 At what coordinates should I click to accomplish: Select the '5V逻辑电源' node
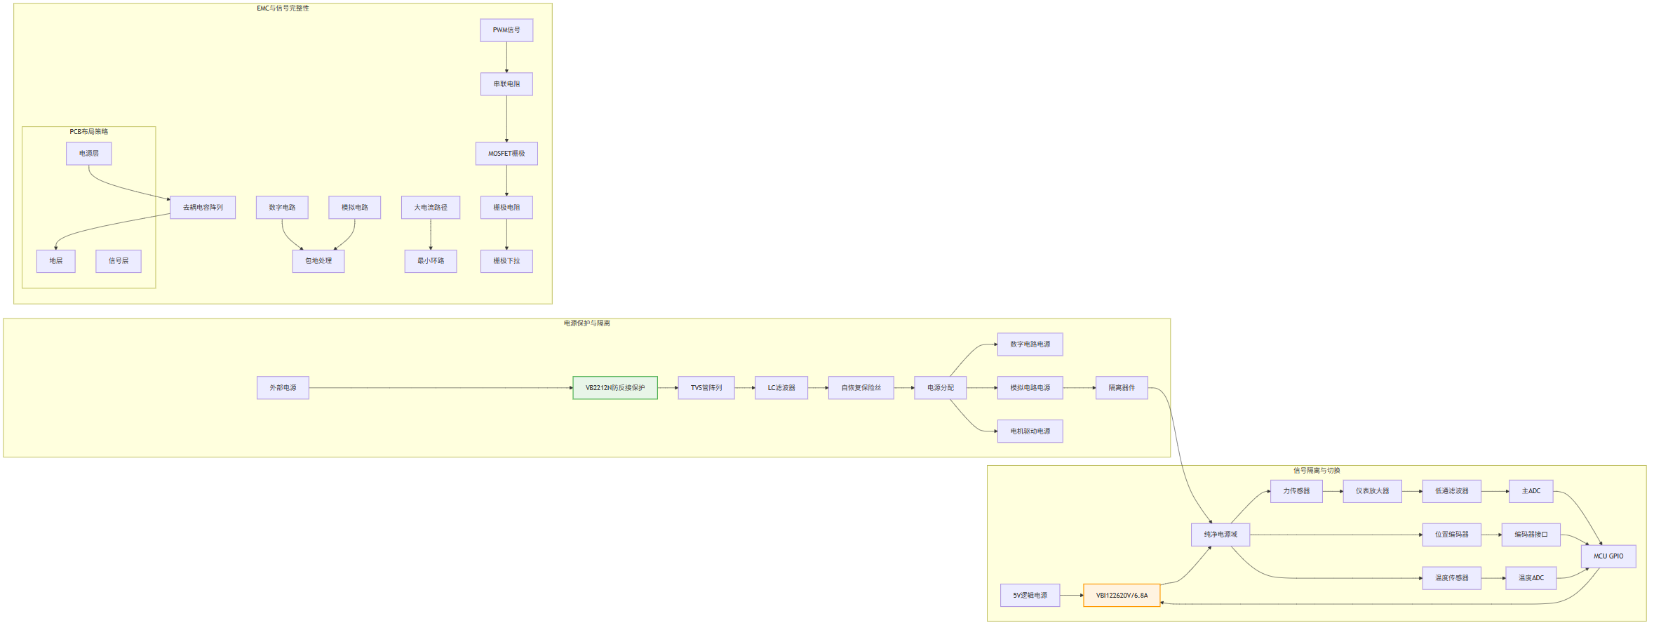(1030, 596)
